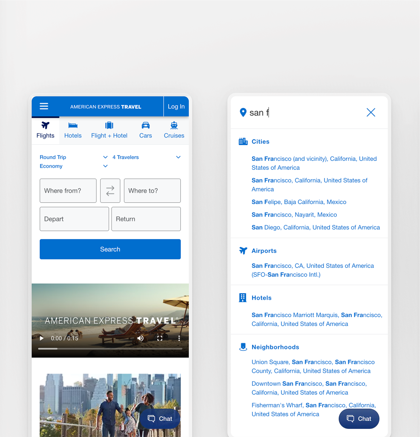420x437 pixels.
Task: Select SFO-San Francisco Intl. airport
Action: (x=313, y=270)
